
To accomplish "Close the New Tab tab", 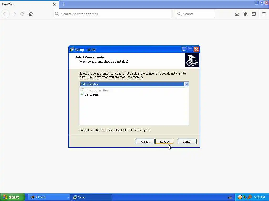I will (x=54, y=4).
